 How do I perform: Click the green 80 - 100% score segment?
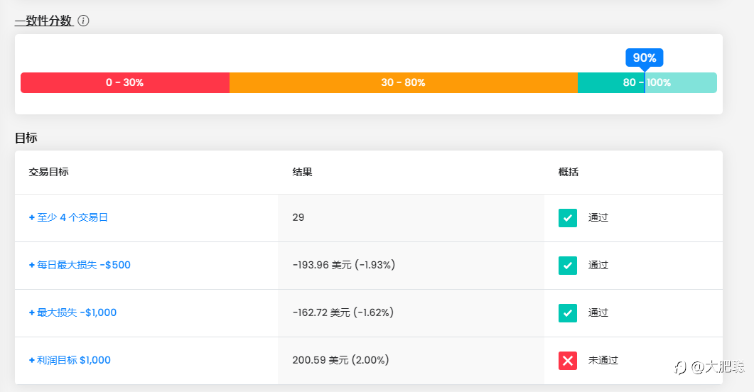pos(647,82)
